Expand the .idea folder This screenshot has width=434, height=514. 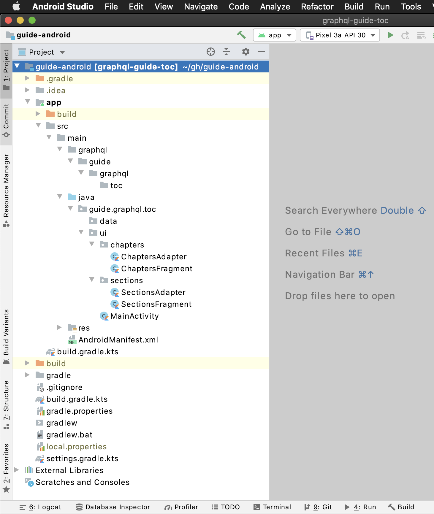27,90
